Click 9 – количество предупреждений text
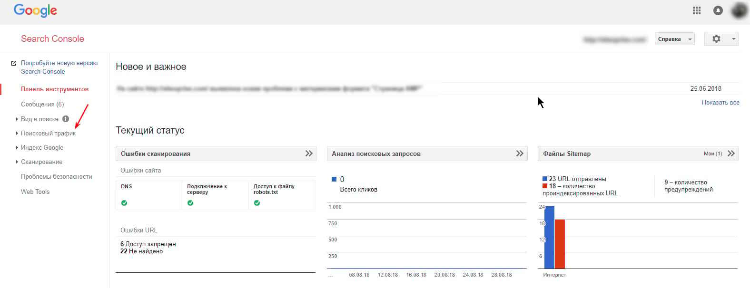The height and width of the screenshot is (288, 750). (x=689, y=186)
